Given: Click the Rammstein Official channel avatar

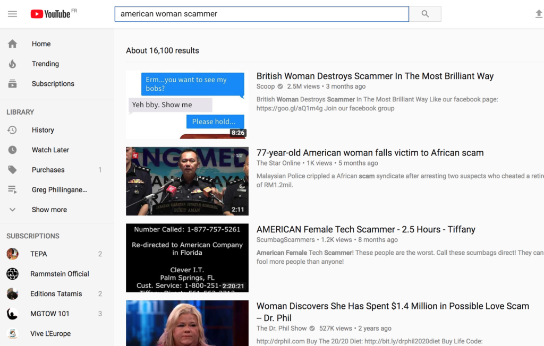Looking at the screenshot, I should (13, 274).
